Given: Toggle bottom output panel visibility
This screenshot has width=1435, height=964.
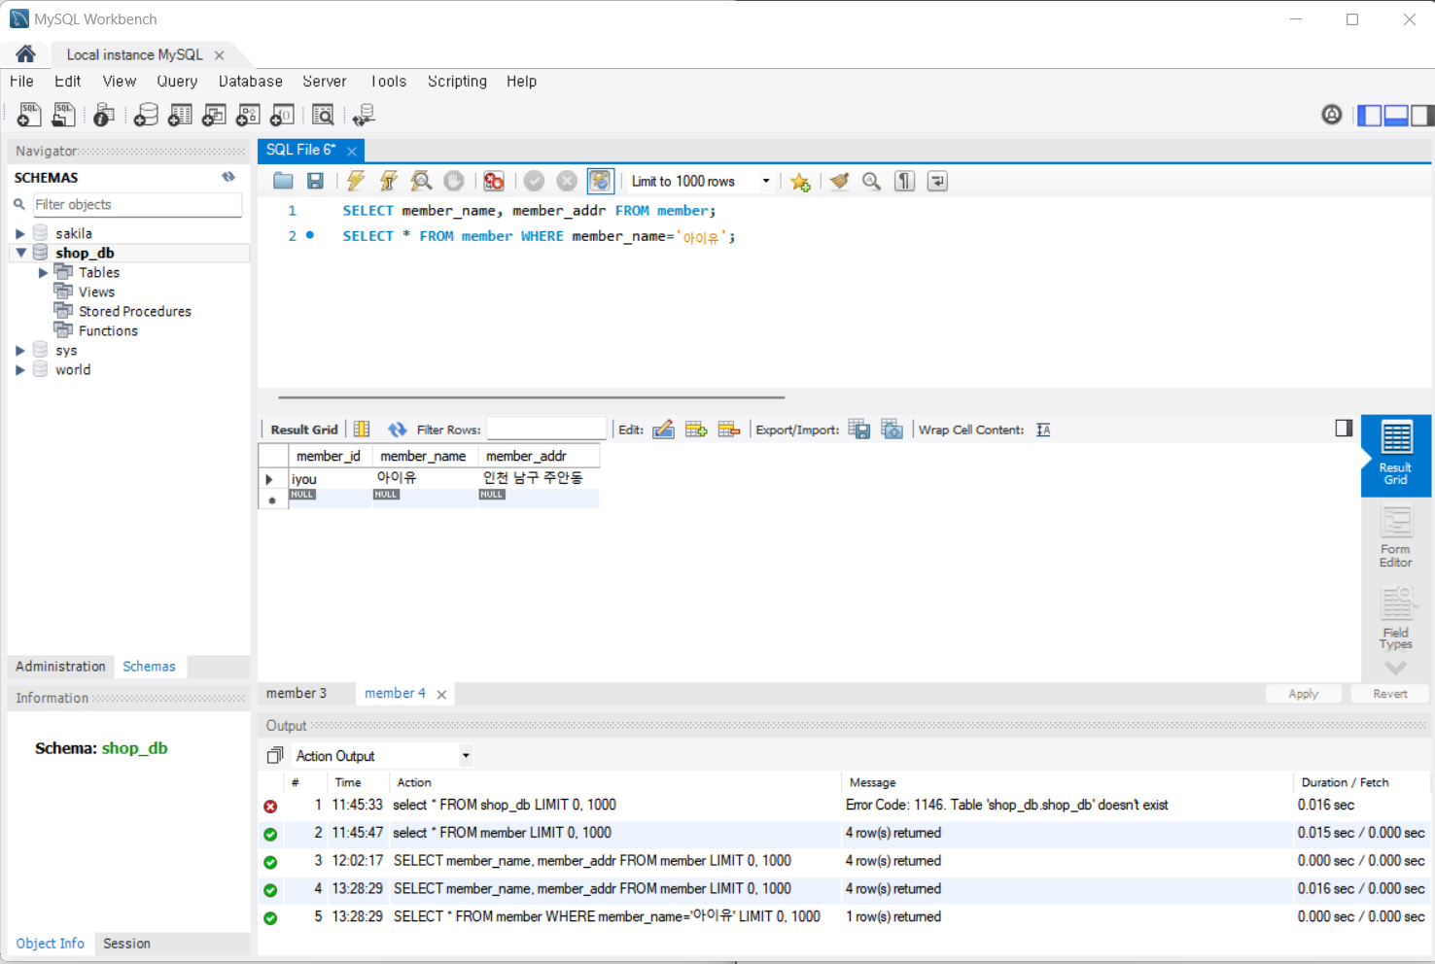Looking at the screenshot, I should click(1396, 116).
